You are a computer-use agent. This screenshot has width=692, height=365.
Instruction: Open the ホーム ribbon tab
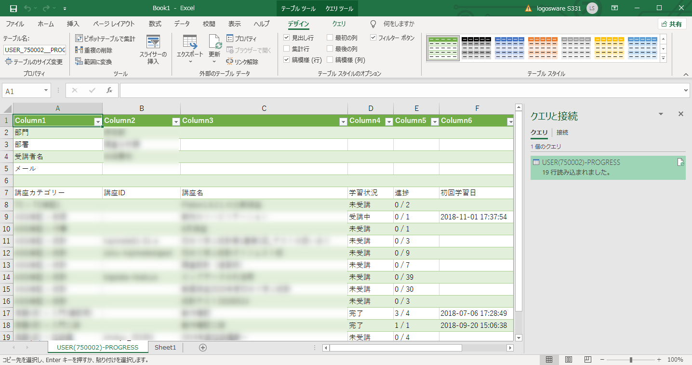pos(46,24)
